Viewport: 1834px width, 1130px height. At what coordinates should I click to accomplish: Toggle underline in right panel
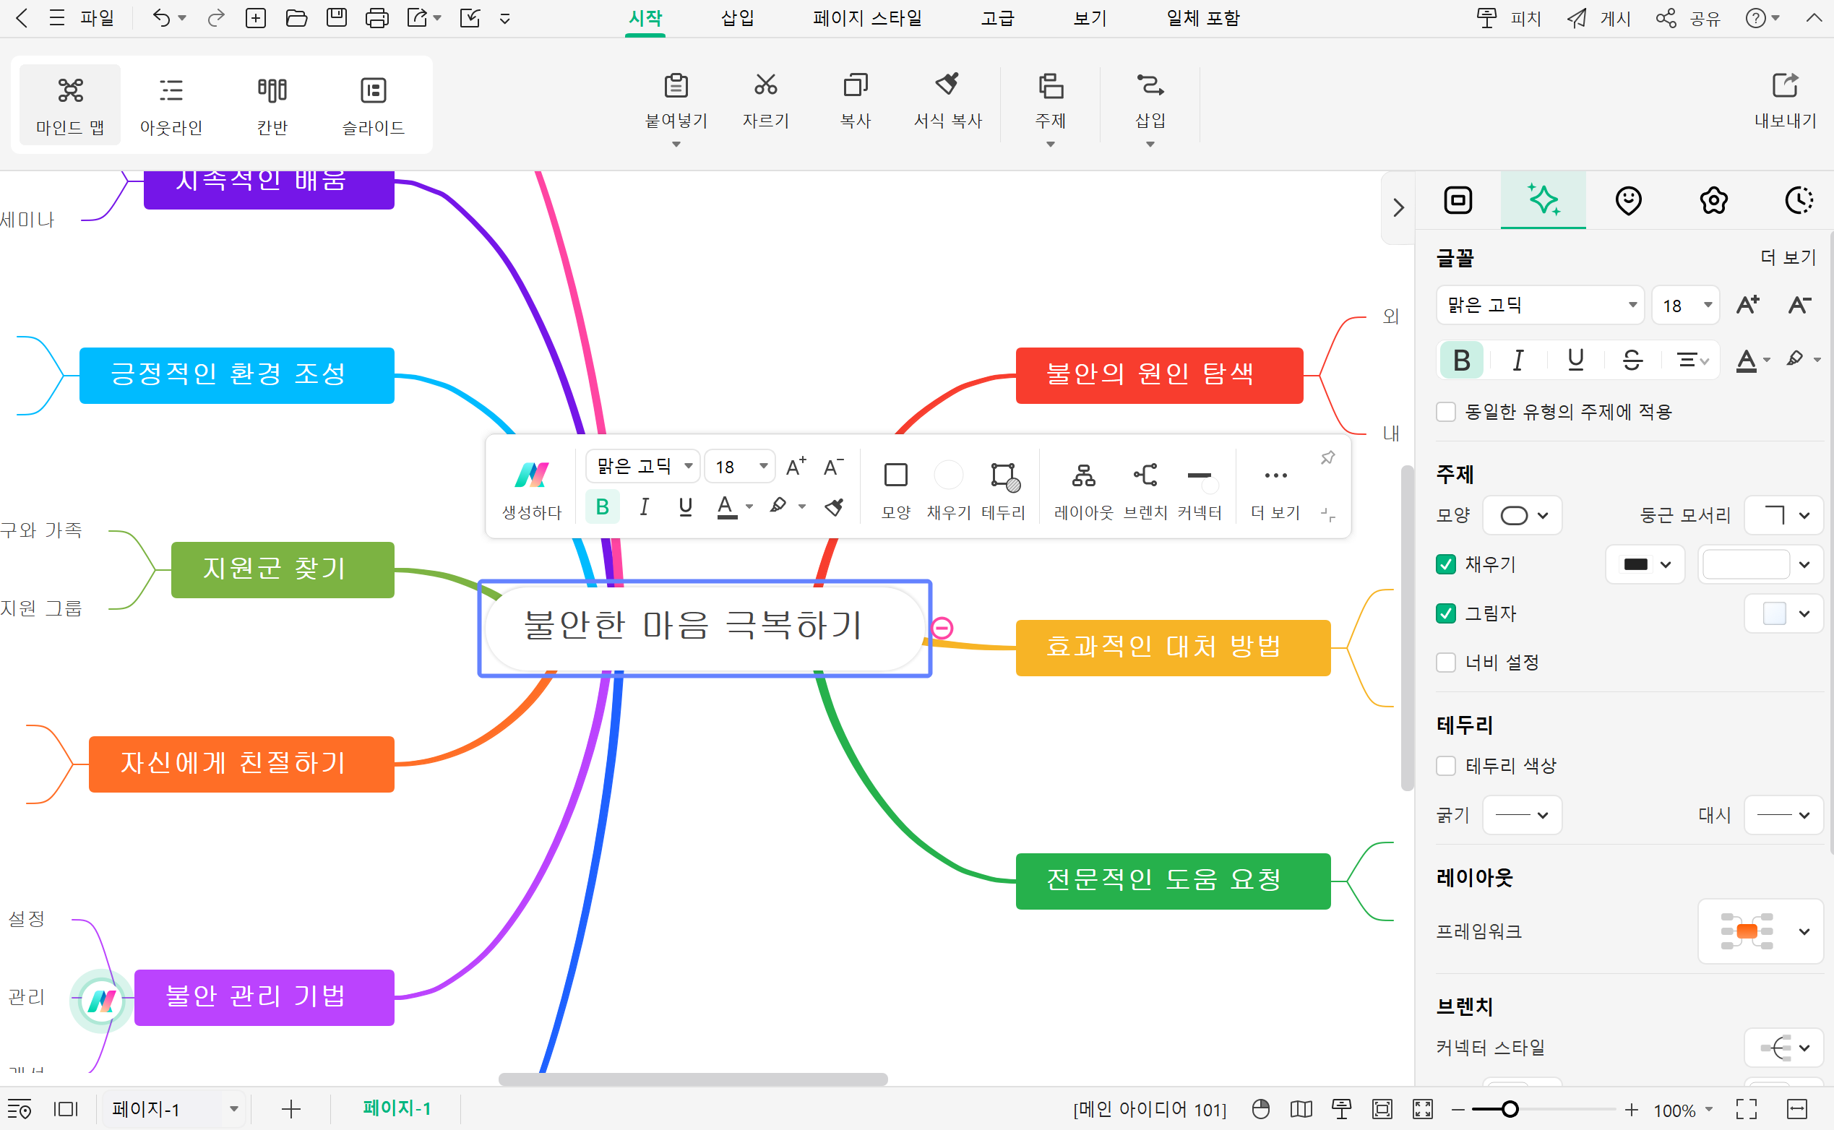[x=1575, y=361]
